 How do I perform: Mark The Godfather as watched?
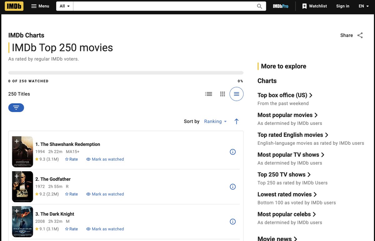click(x=105, y=194)
